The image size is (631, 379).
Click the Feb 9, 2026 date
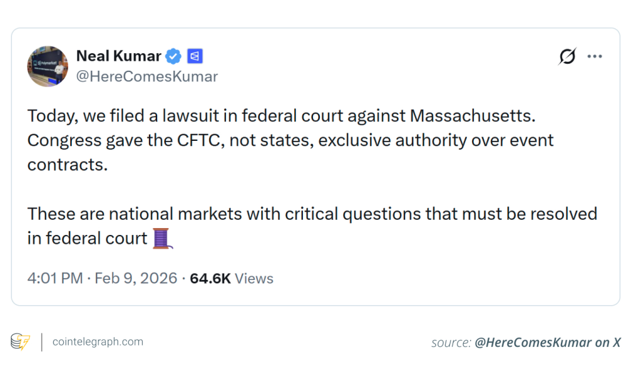(x=136, y=279)
